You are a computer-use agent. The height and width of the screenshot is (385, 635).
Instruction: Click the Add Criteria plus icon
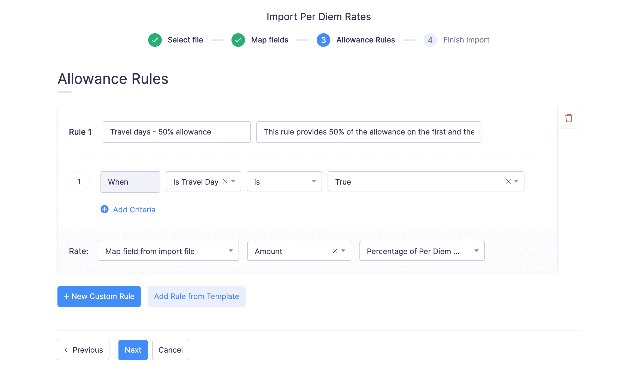[x=104, y=209]
